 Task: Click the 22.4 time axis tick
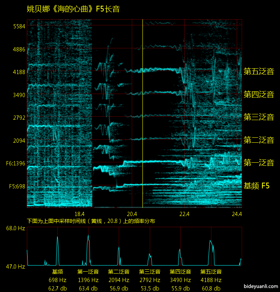coord(184,214)
